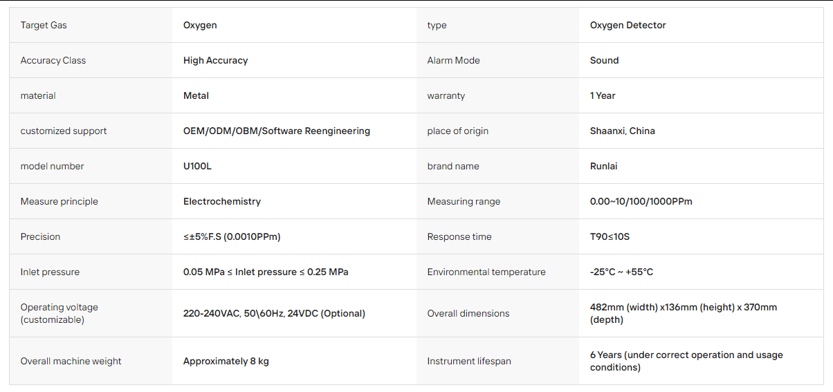833x392 pixels.
Task: Select the Alarm Mode label
Action: pos(453,60)
